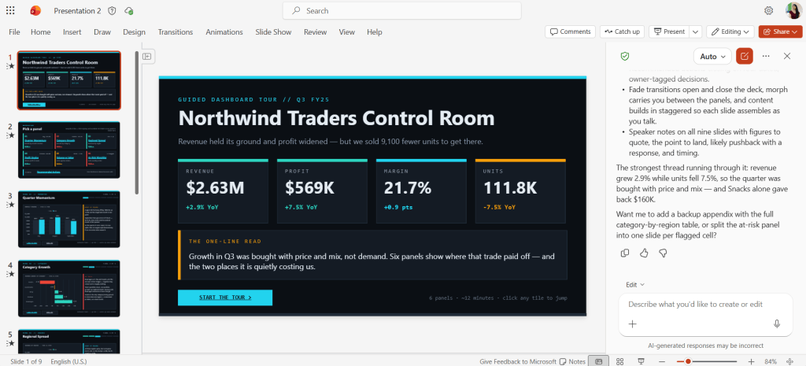The height and width of the screenshot is (366, 806).
Task: Click the green shield icon in Copilot pane
Action: [625, 56]
